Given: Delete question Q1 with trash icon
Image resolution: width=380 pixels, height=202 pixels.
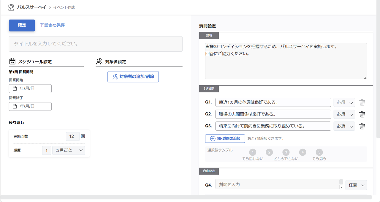Looking at the screenshot, I should [362, 102].
